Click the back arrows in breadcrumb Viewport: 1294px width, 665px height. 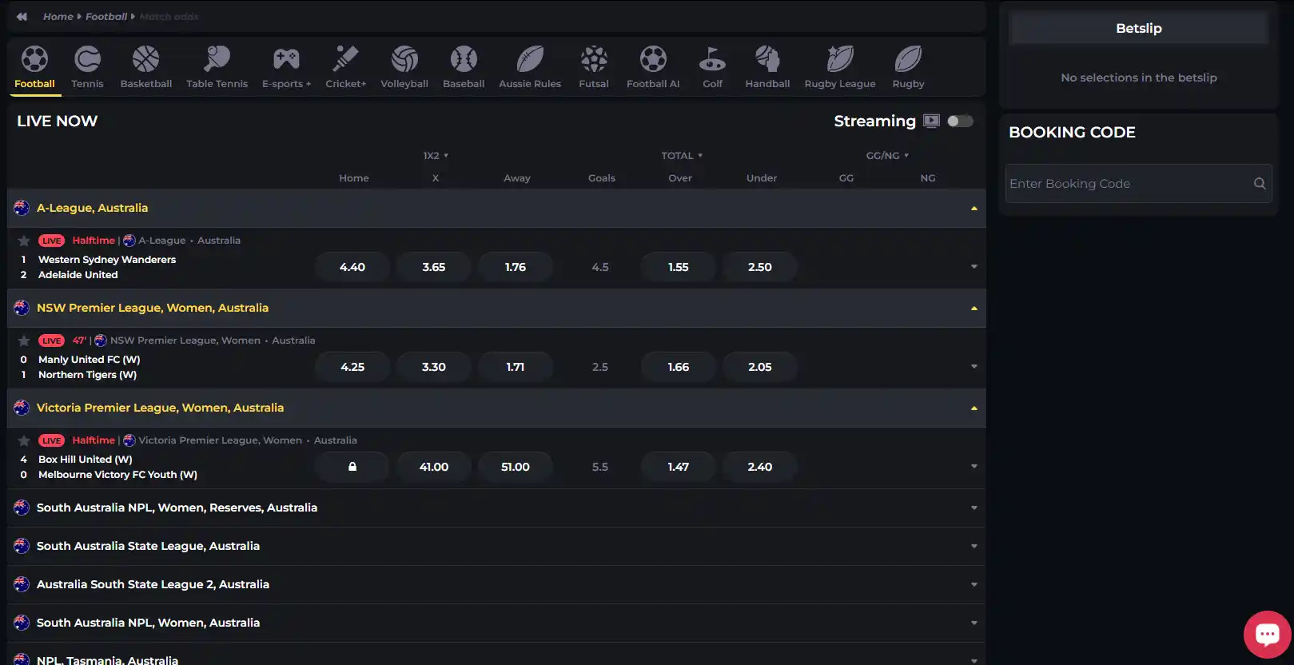point(22,16)
